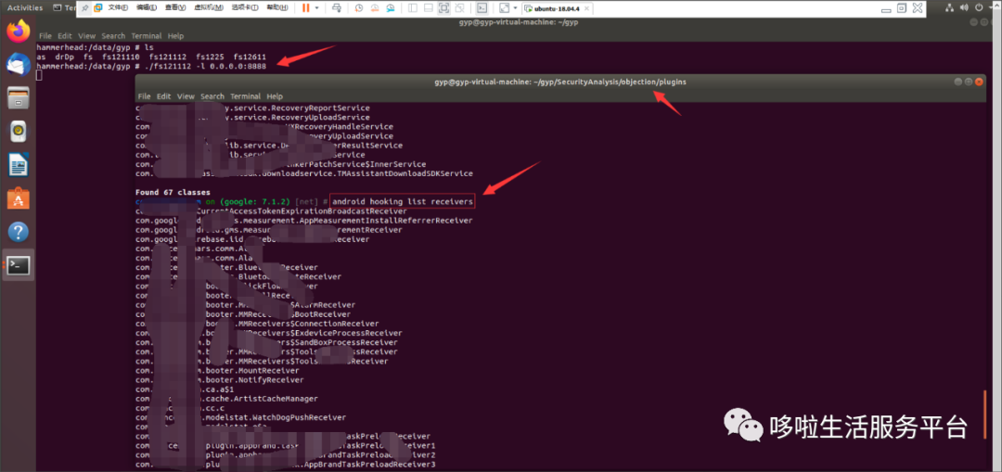Screen dimensions: 1002x472
Task: Minimize the objection/plugins terminal window
Action: (x=957, y=83)
